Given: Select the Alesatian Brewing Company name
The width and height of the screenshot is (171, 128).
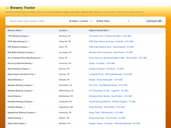Looking at the screenshot, I should pyautogui.click(x=20, y=85).
